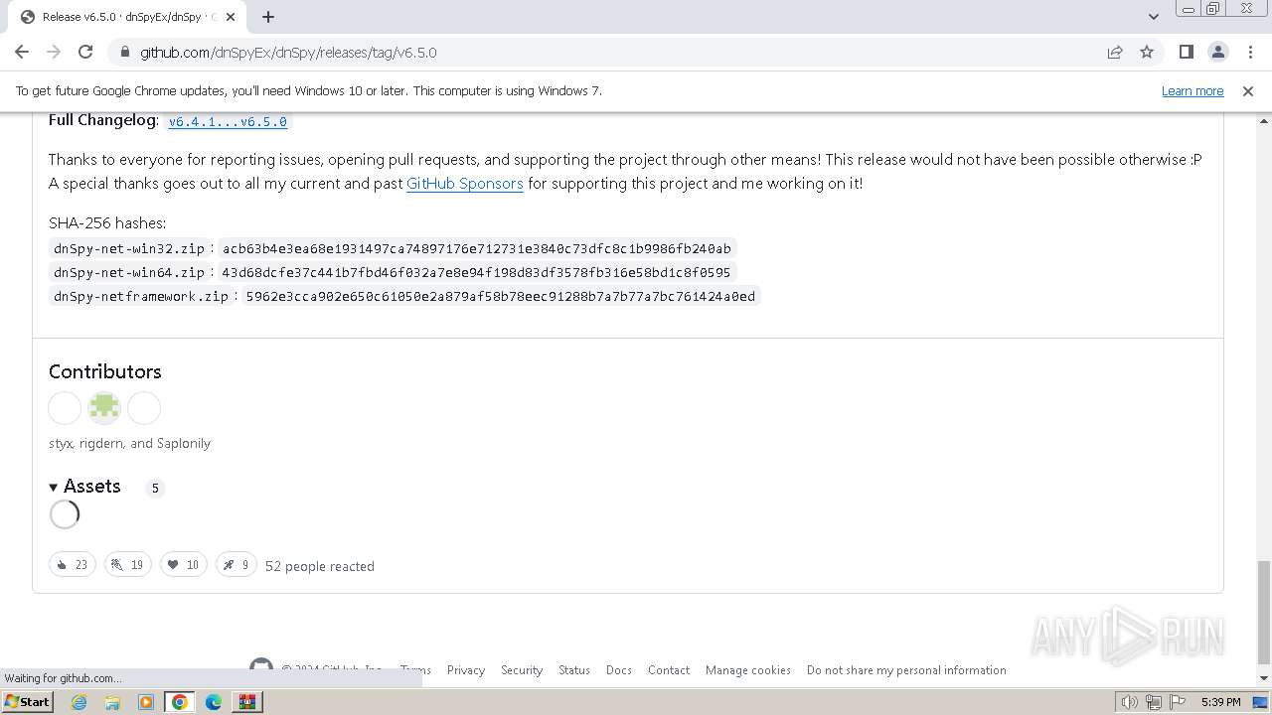Open the clock showing 5:39 PM
This screenshot has height=715, width=1272.
[1220, 702]
